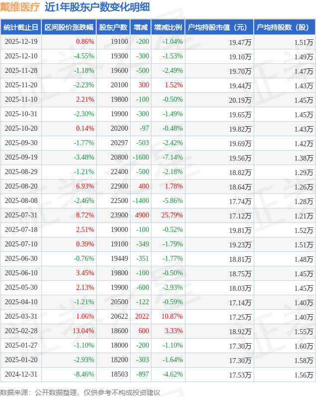Click the 户均持股市值（元） column header
This screenshot has height=397, width=316.
(219, 27)
